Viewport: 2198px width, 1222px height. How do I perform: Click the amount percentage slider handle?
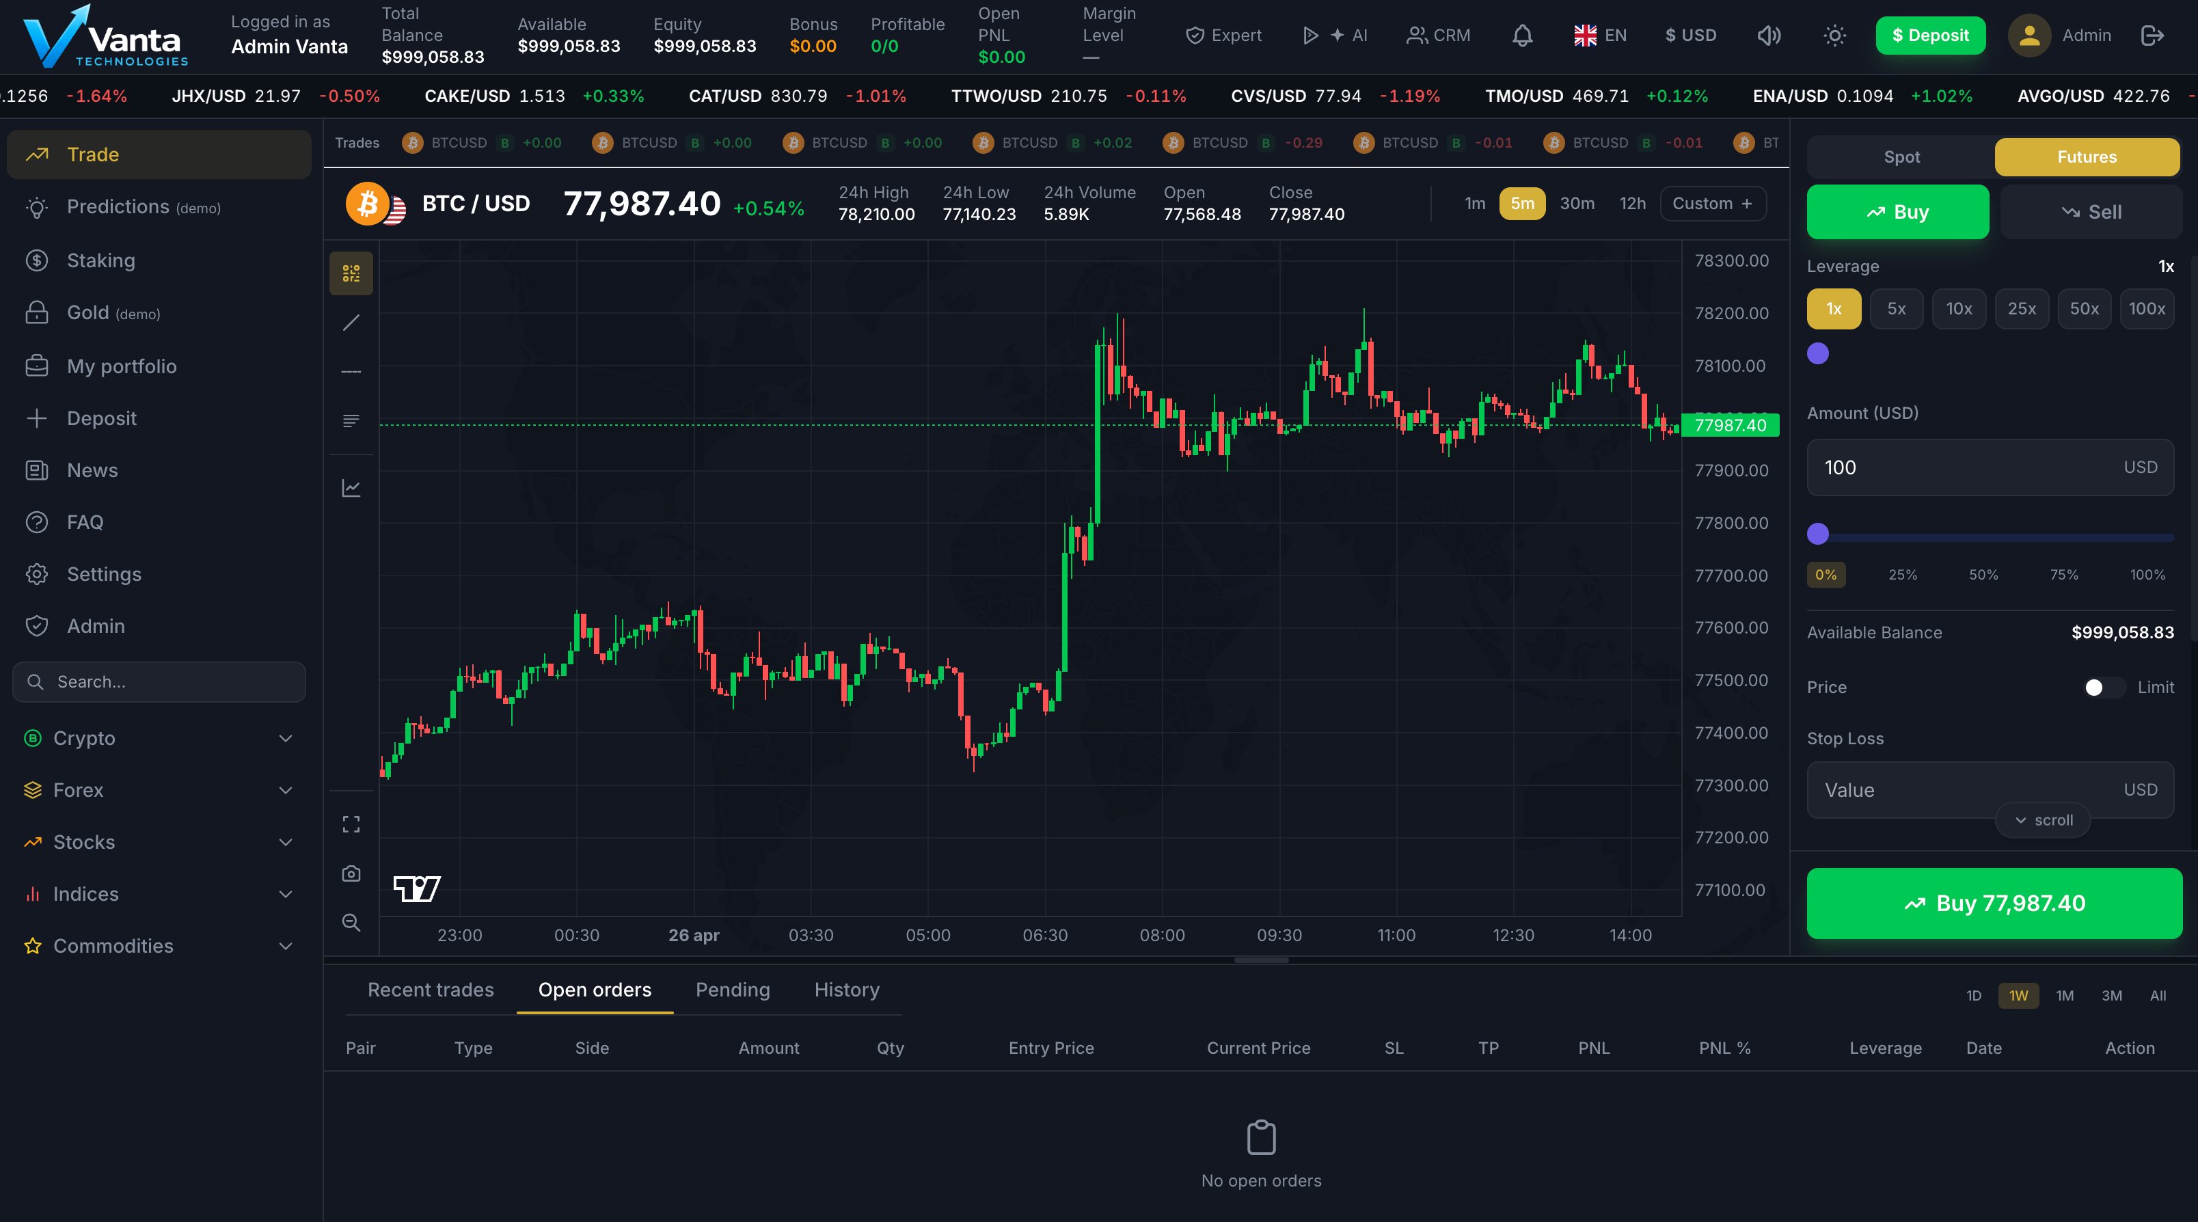[1818, 534]
